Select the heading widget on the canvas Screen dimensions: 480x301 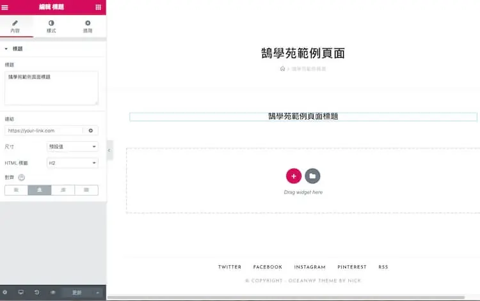tap(303, 116)
